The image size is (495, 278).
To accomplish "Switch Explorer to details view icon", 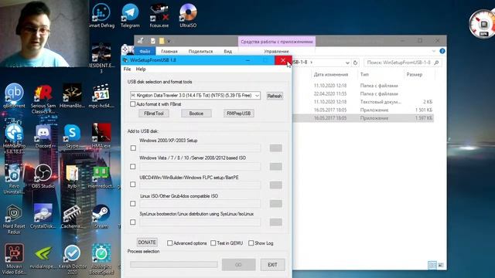I will [432, 265].
